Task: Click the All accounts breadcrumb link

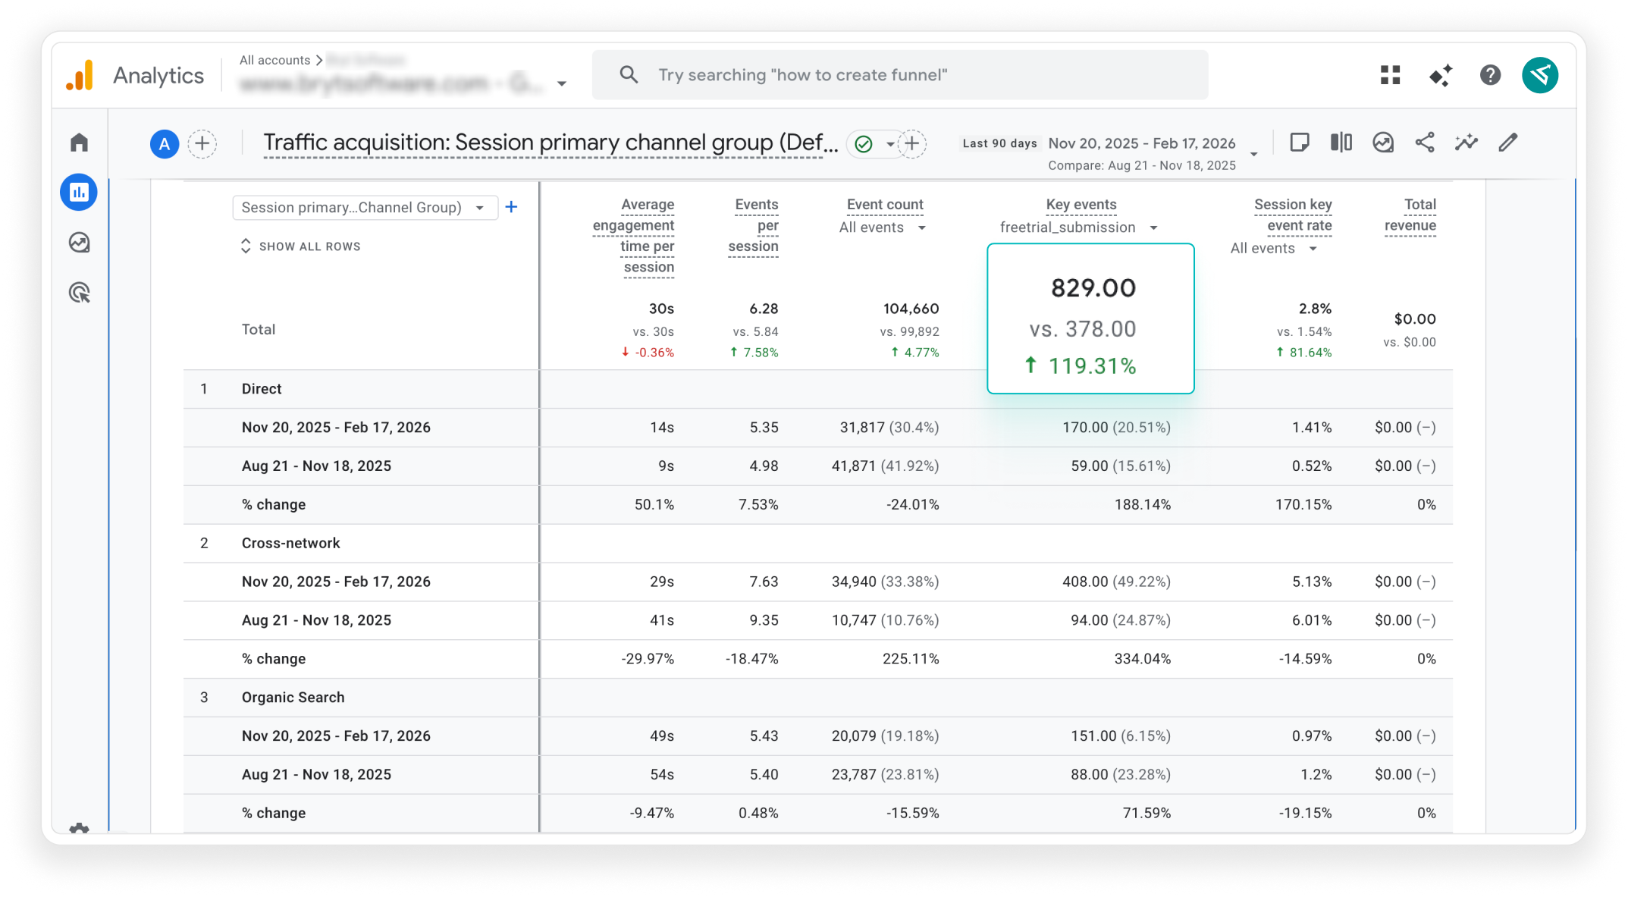Action: pyautogui.click(x=274, y=60)
